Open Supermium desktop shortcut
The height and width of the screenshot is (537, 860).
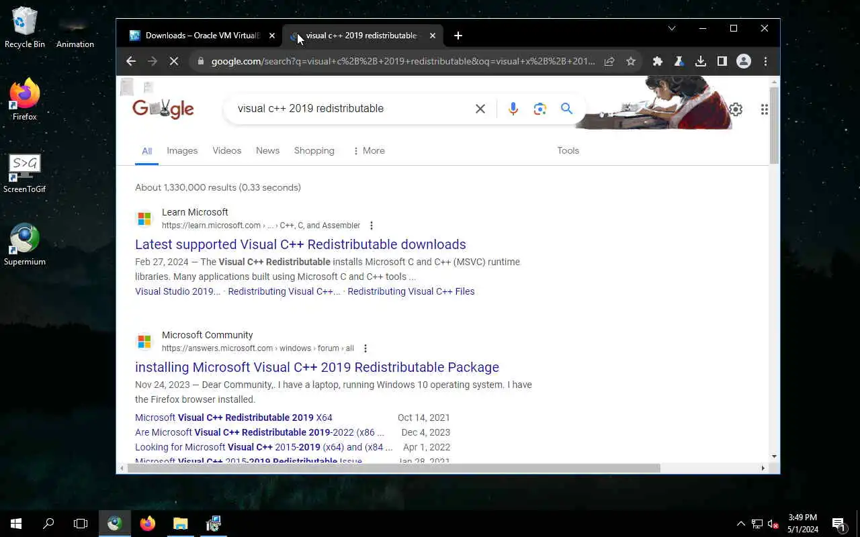[x=25, y=245]
